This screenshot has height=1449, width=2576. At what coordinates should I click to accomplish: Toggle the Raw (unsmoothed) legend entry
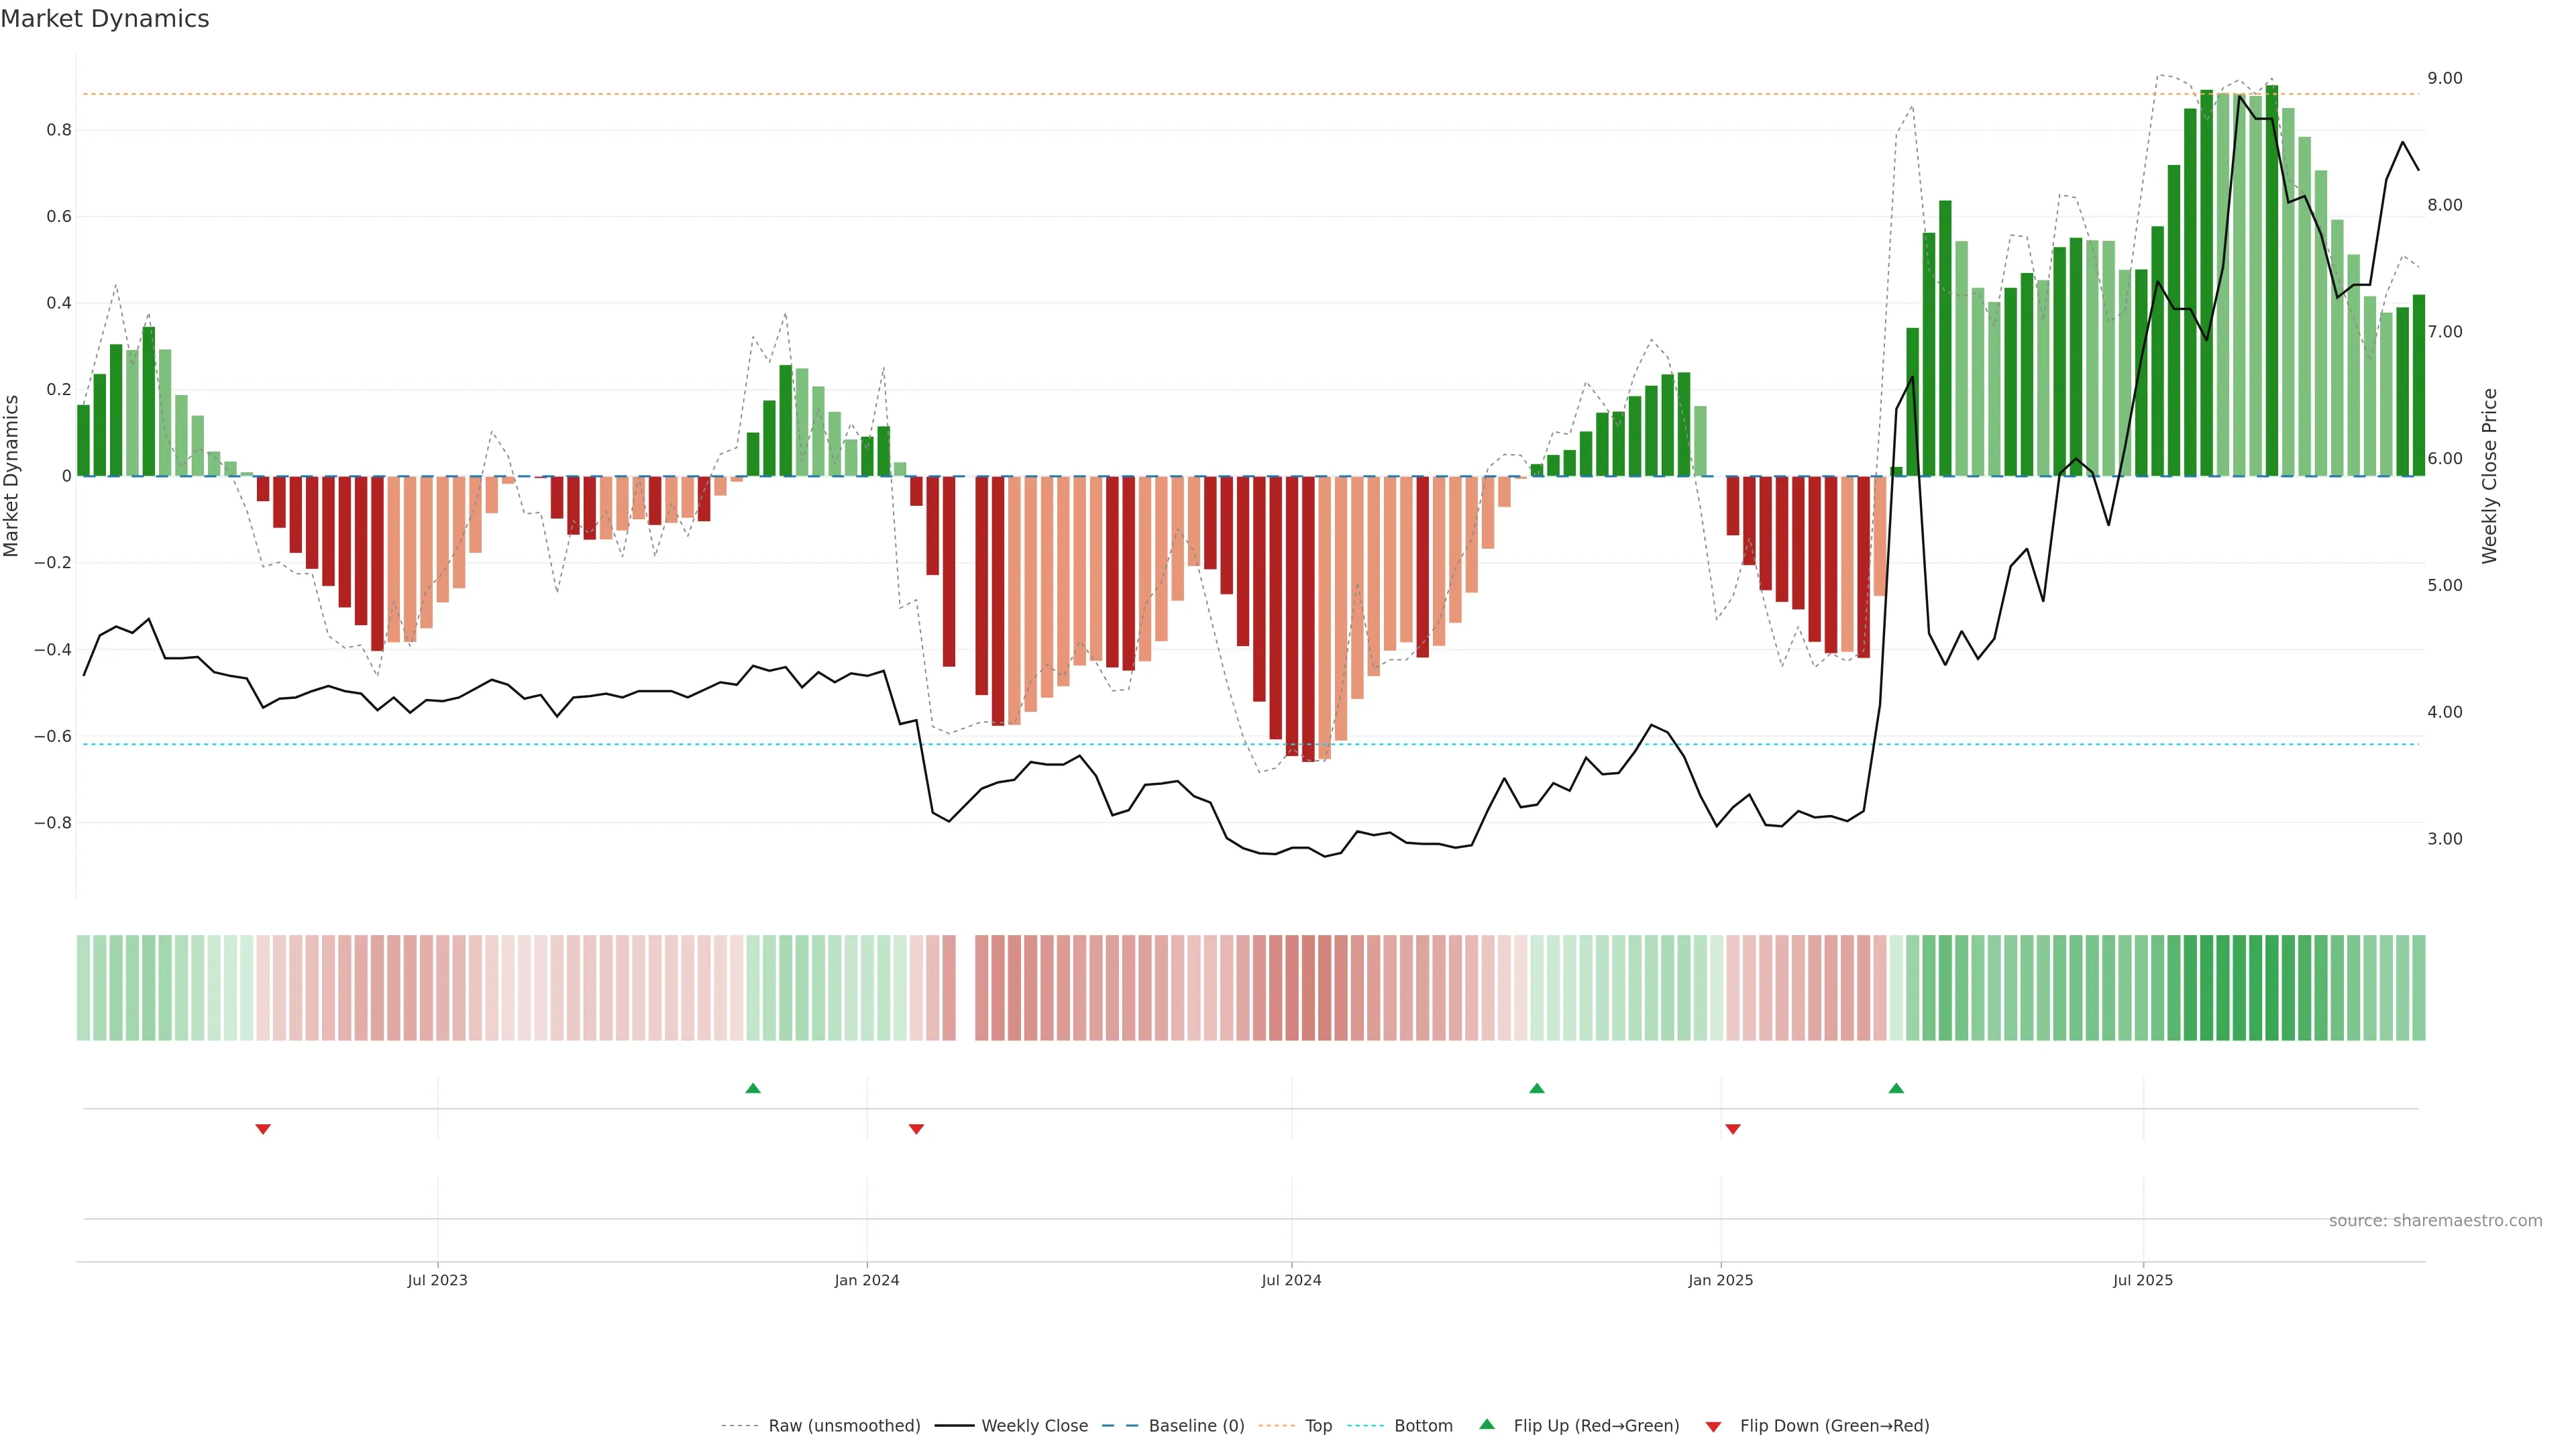click(844, 1426)
